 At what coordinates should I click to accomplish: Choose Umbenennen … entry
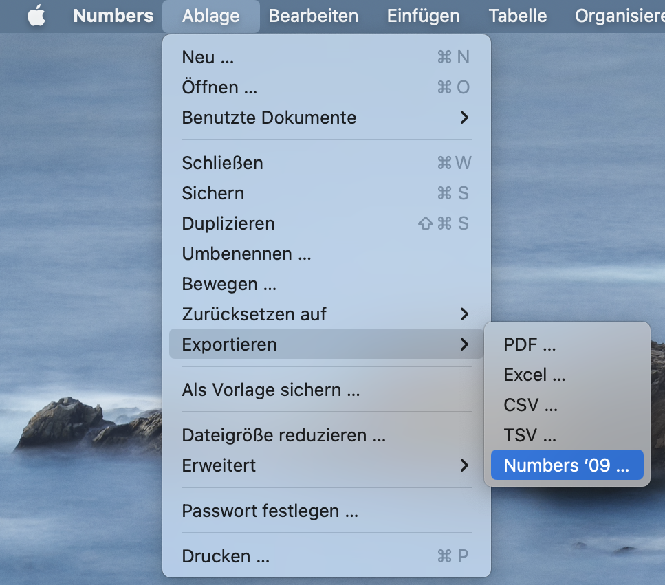pyautogui.click(x=246, y=254)
